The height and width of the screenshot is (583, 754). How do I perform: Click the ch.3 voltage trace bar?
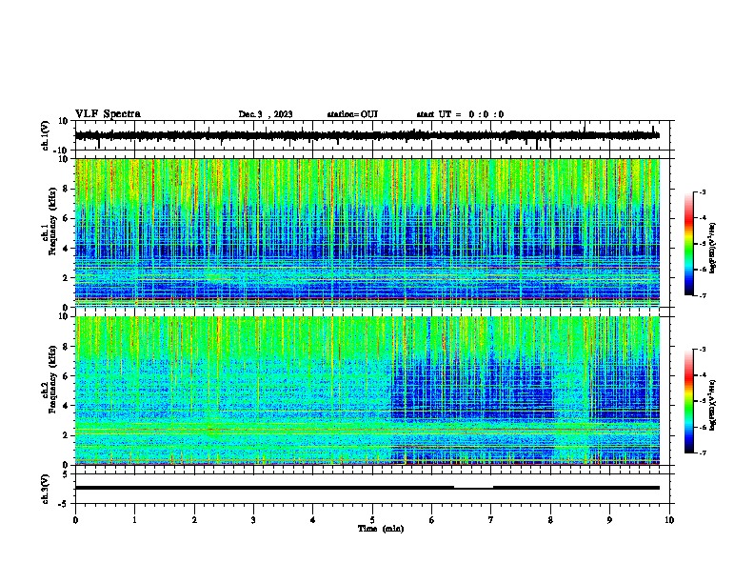point(367,488)
